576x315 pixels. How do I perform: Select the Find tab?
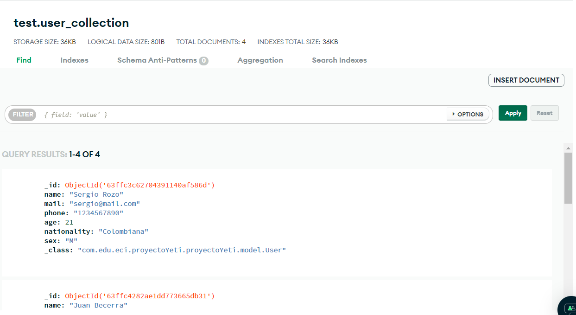tap(24, 60)
